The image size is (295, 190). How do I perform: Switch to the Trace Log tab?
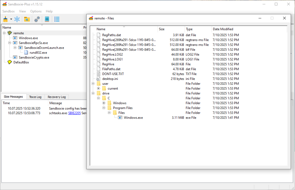35,97
